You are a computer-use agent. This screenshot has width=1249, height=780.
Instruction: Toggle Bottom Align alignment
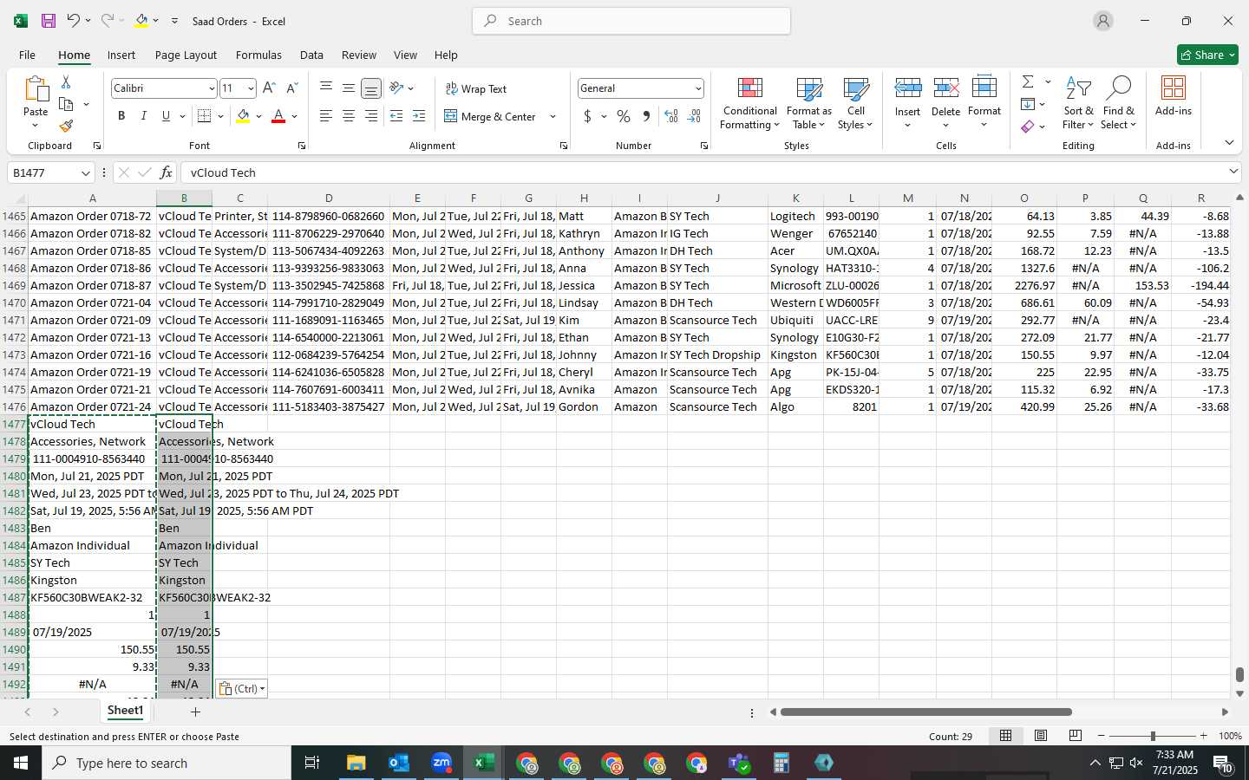pos(370,88)
